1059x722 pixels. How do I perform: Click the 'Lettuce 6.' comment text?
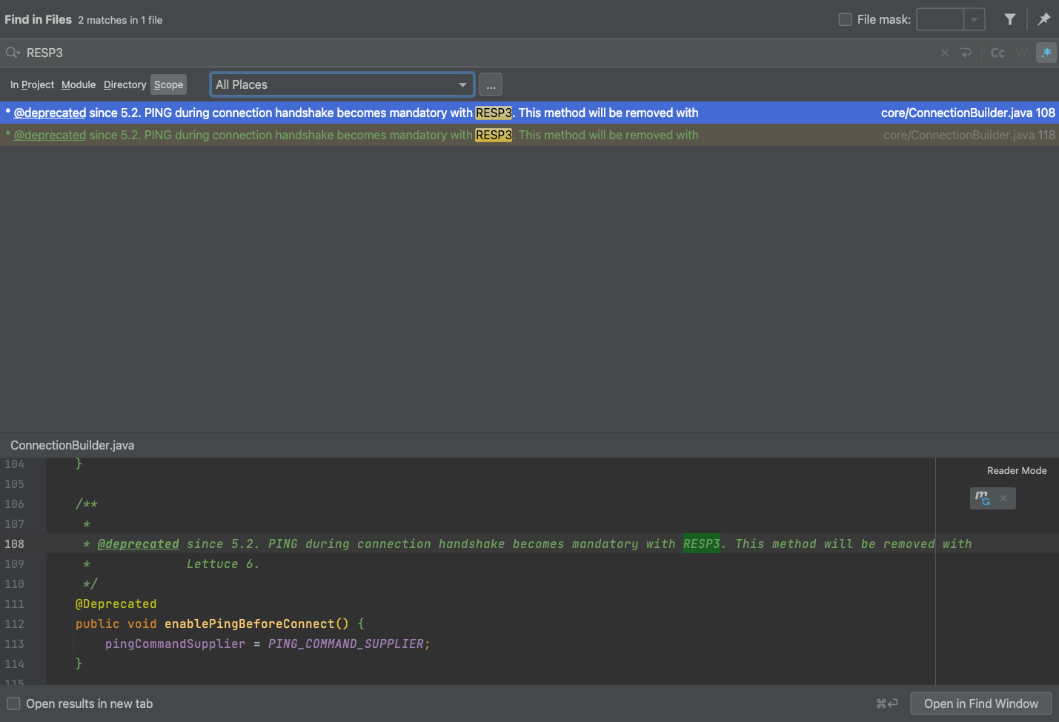point(223,564)
